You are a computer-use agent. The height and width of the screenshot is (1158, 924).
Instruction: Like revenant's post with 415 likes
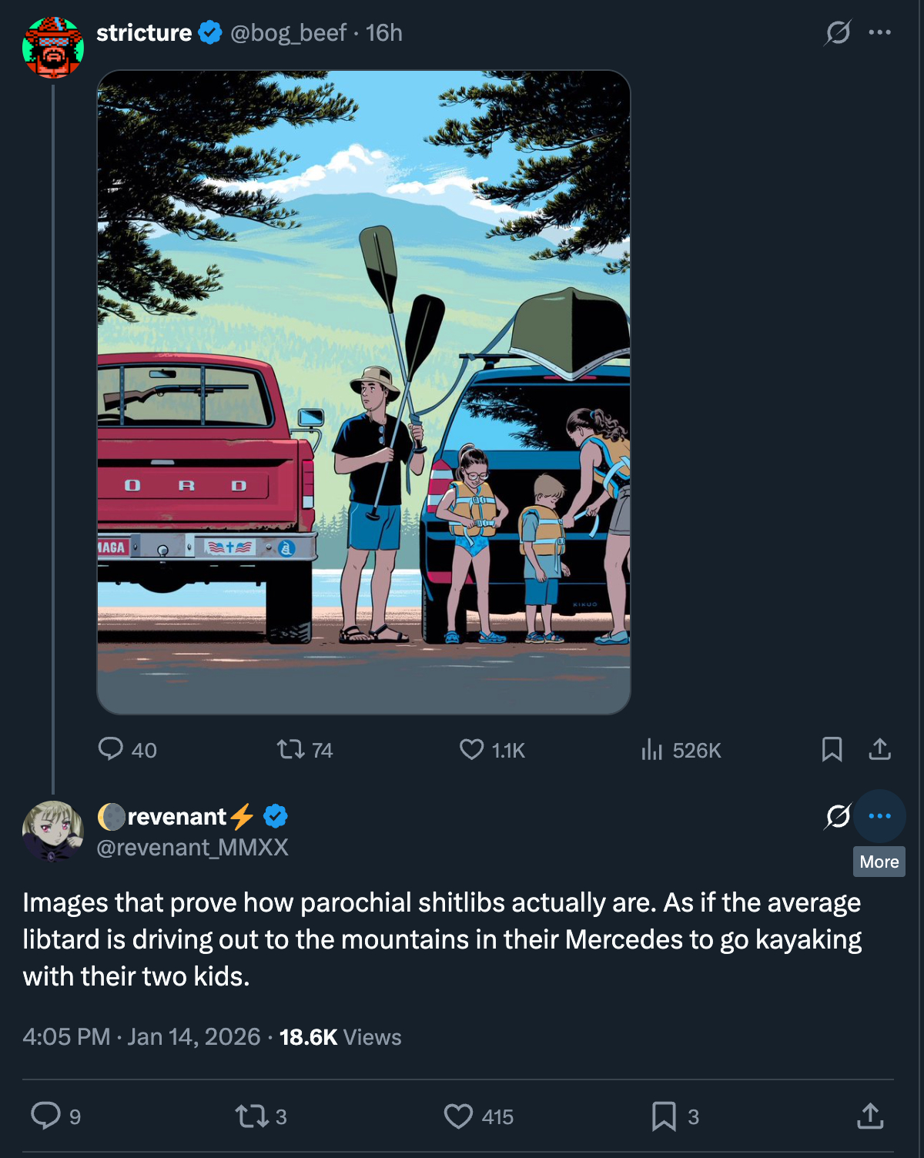[x=458, y=1116]
